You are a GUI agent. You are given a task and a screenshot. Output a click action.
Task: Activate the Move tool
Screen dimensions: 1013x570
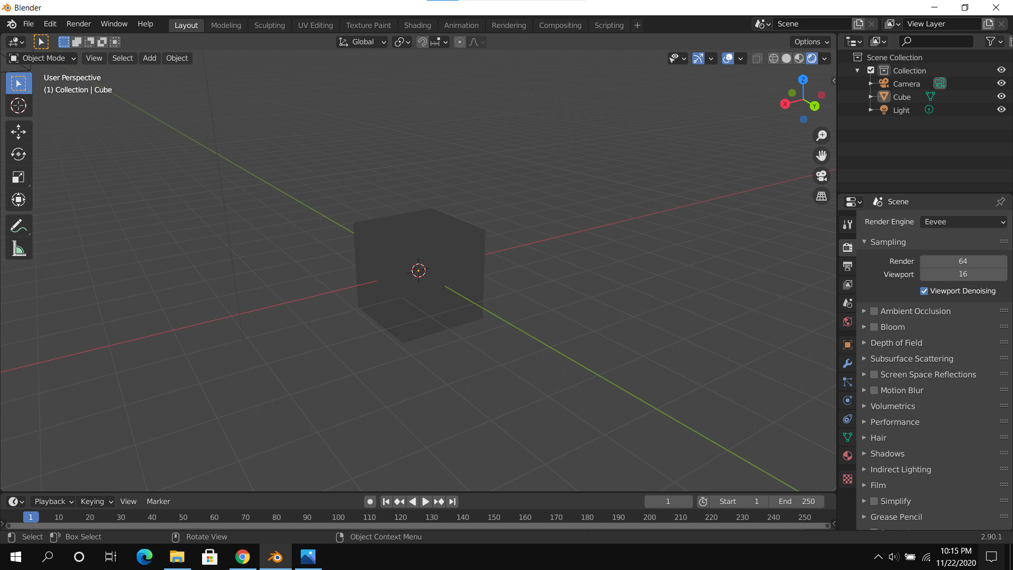[x=18, y=131]
